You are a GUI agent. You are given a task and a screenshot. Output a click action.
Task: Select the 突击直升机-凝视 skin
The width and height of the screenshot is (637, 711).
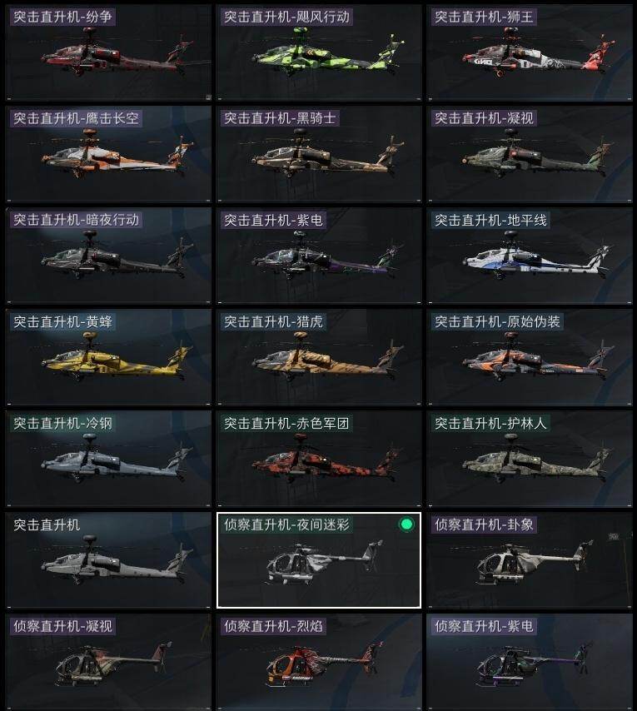click(x=530, y=154)
